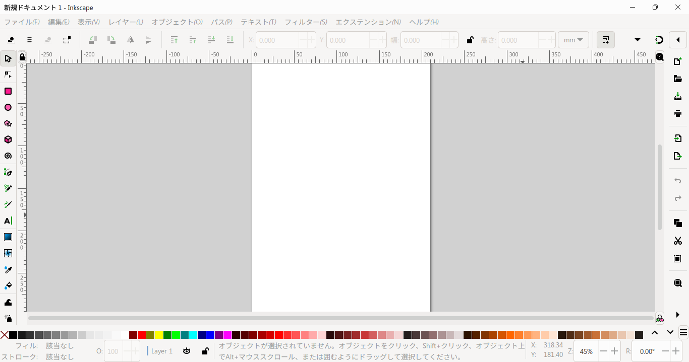The width and height of the screenshot is (689, 362).
Task: Rotate selection 90° clockwise
Action: click(111, 40)
